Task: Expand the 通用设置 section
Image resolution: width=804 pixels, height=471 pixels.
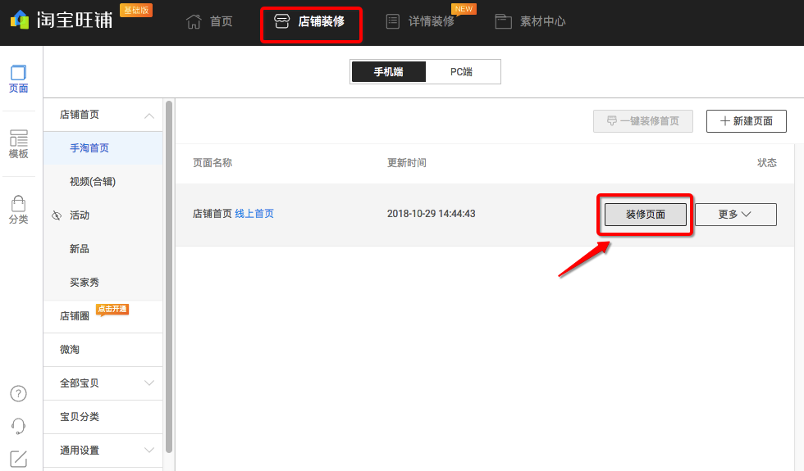Action: (148, 451)
